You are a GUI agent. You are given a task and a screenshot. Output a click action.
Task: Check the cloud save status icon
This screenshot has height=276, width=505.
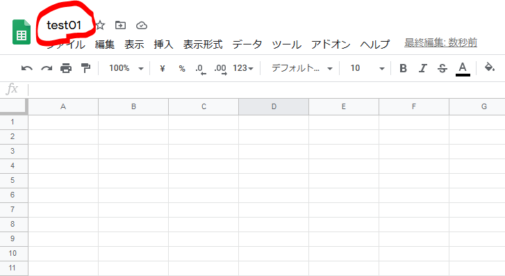click(142, 26)
